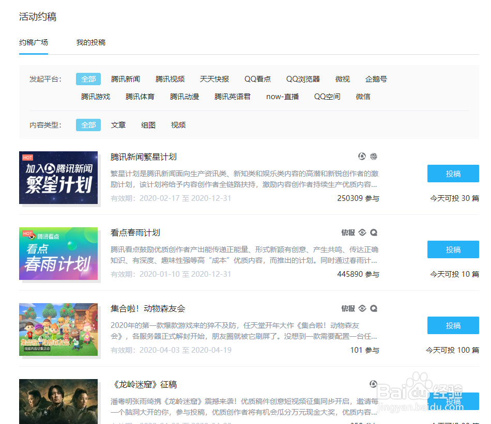
Task: Click Tencent News icon in 龙岭迷窟 row
Action: click(x=373, y=384)
